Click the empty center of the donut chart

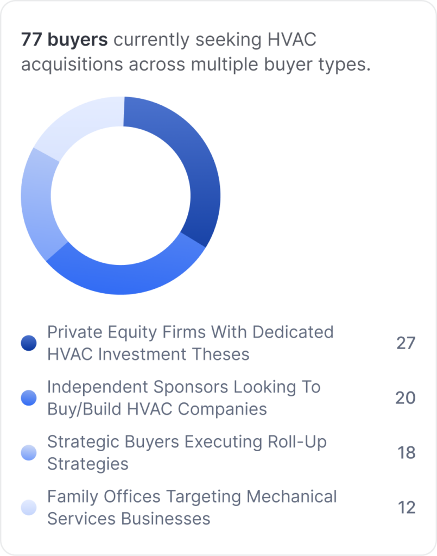point(121,195)
